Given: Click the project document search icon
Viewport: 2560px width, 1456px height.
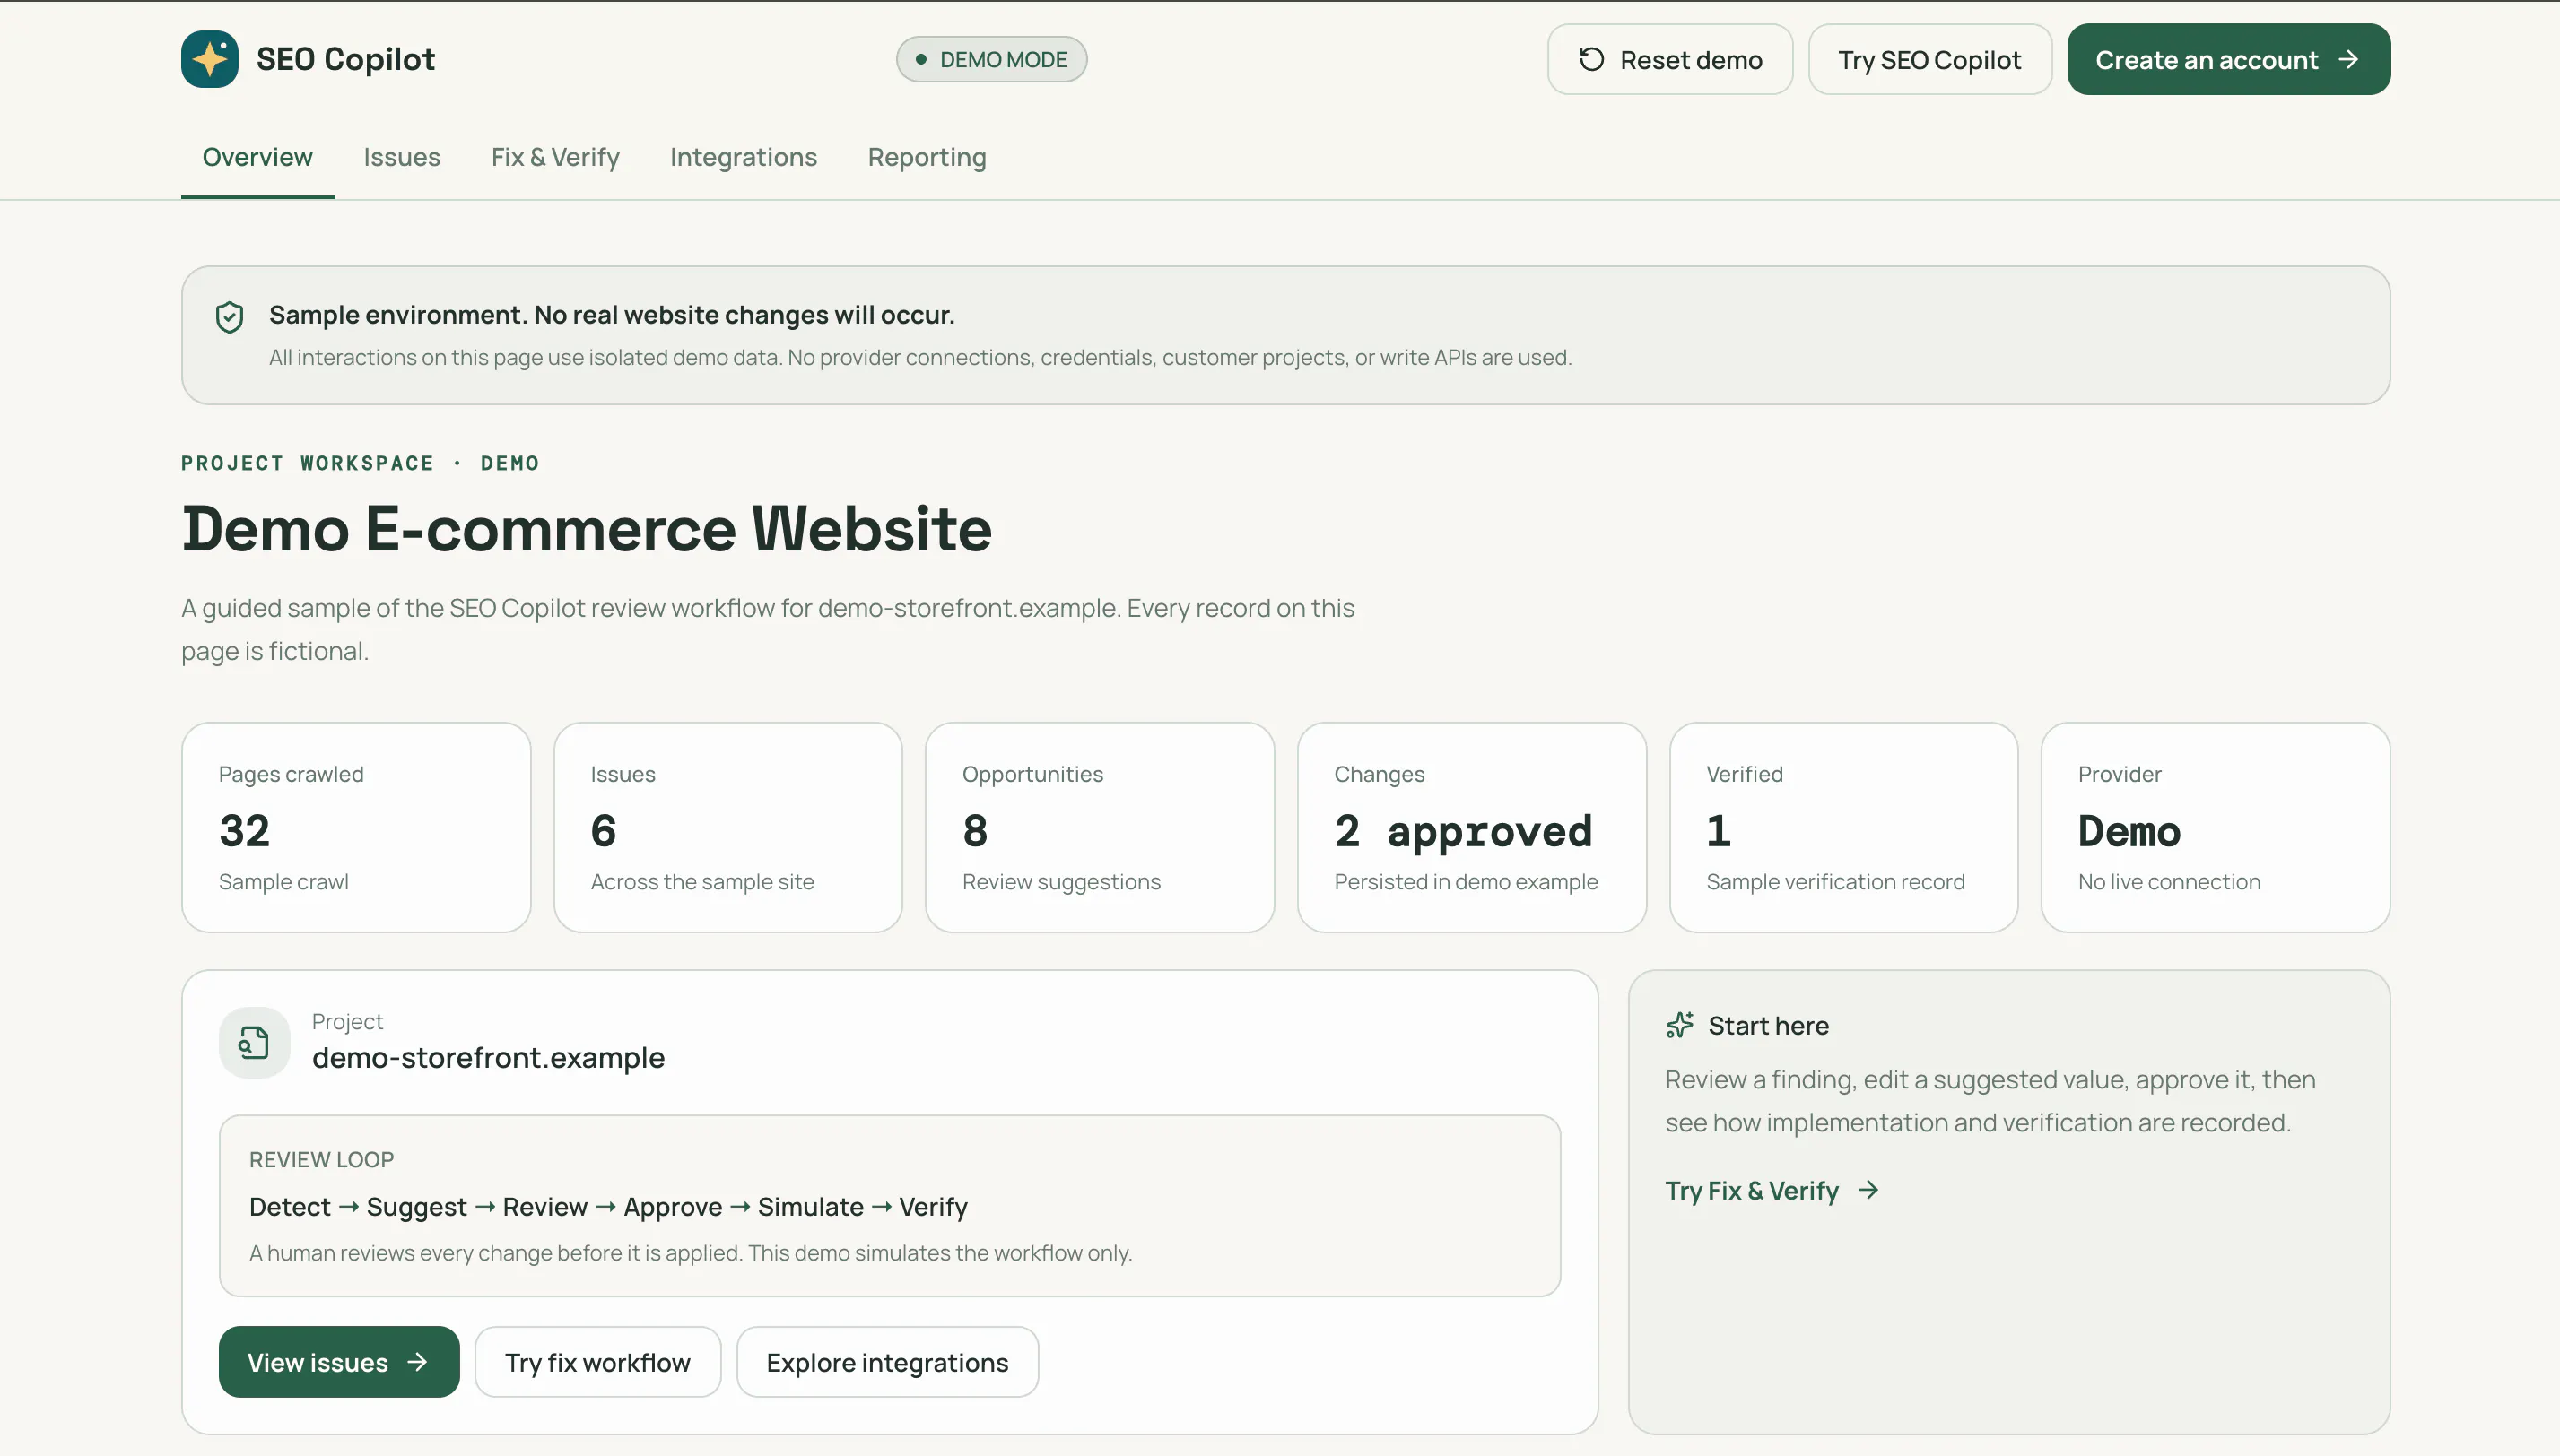Looking at the screenshot, I should [254, 1042].
